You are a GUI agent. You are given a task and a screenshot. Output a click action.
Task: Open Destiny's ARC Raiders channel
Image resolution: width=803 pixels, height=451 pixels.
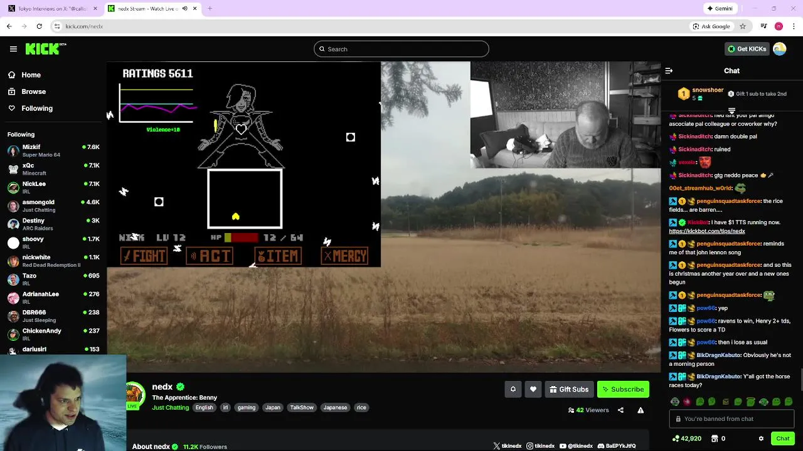coord(53,224)
